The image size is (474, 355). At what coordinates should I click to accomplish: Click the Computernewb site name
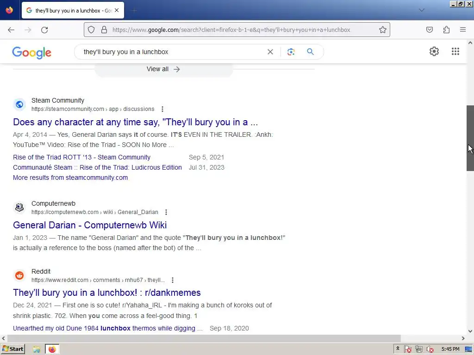click(54, 204)
